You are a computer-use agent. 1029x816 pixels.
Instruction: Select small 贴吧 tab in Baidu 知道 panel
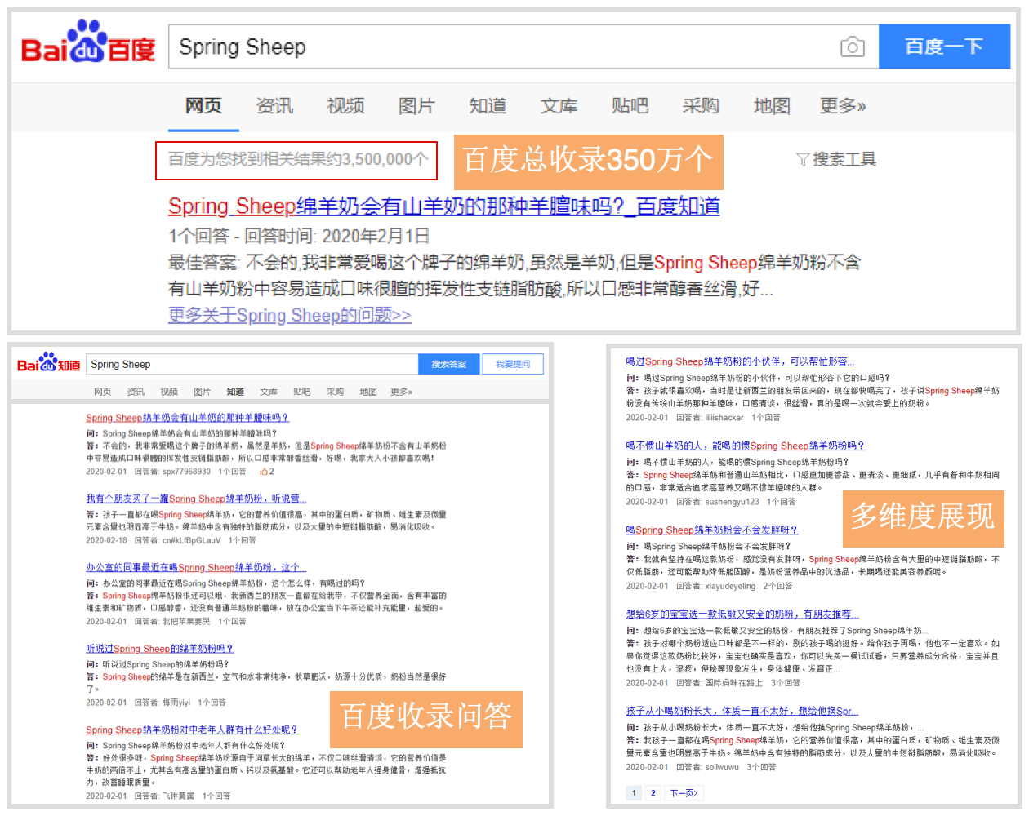point(301,392)
